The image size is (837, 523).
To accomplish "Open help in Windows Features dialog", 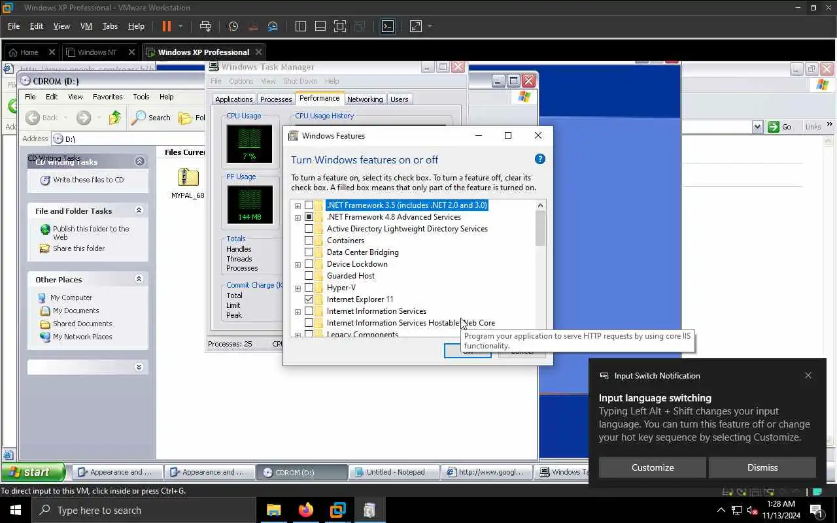I will (x=539, y=159).
